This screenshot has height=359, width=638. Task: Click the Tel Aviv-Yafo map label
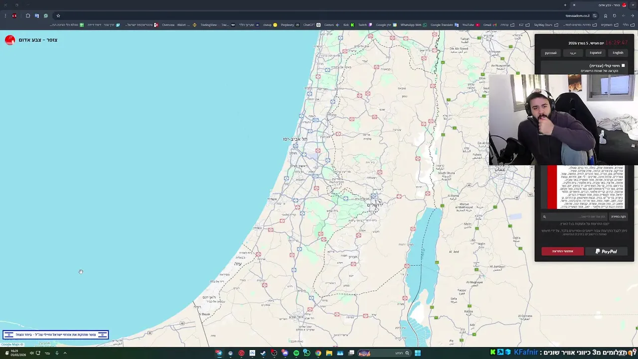pos(295,139)
